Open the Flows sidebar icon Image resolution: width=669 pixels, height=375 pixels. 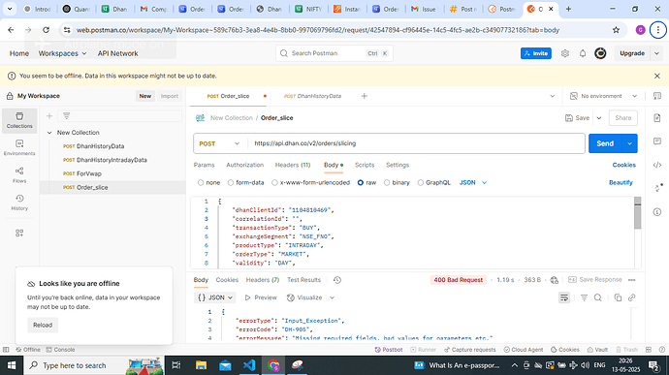point(19,175)
